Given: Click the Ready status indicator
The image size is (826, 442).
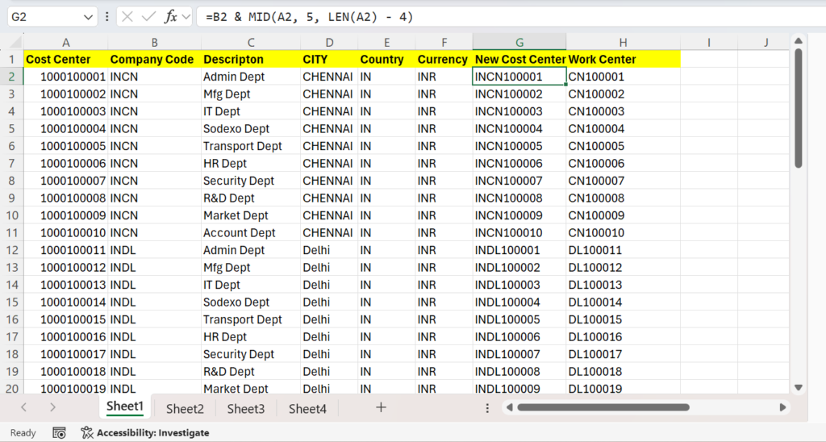Looking at the screenshot, I should click(x=23, y=433).
